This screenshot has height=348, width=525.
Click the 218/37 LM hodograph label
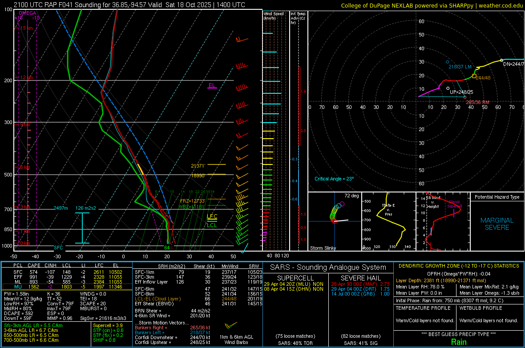tap(460, 67)
